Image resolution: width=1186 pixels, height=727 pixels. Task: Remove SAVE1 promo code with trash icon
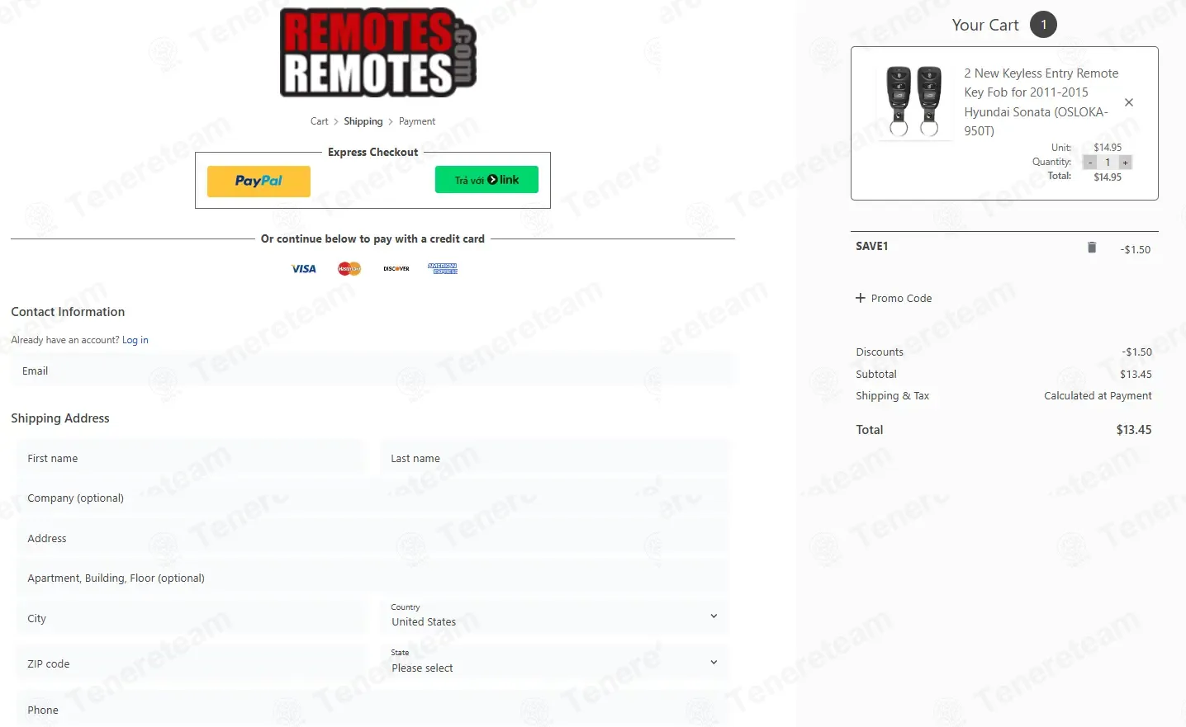click(1092, 248)
